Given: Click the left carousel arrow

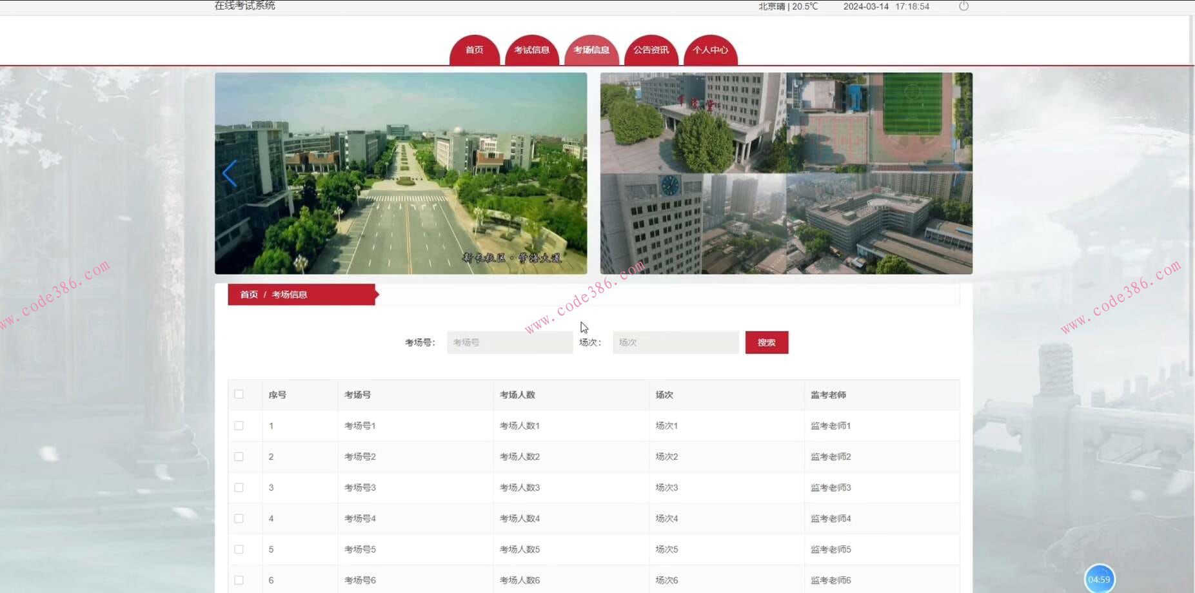Looking at the screenshot, I should click(x=230, y=173).
